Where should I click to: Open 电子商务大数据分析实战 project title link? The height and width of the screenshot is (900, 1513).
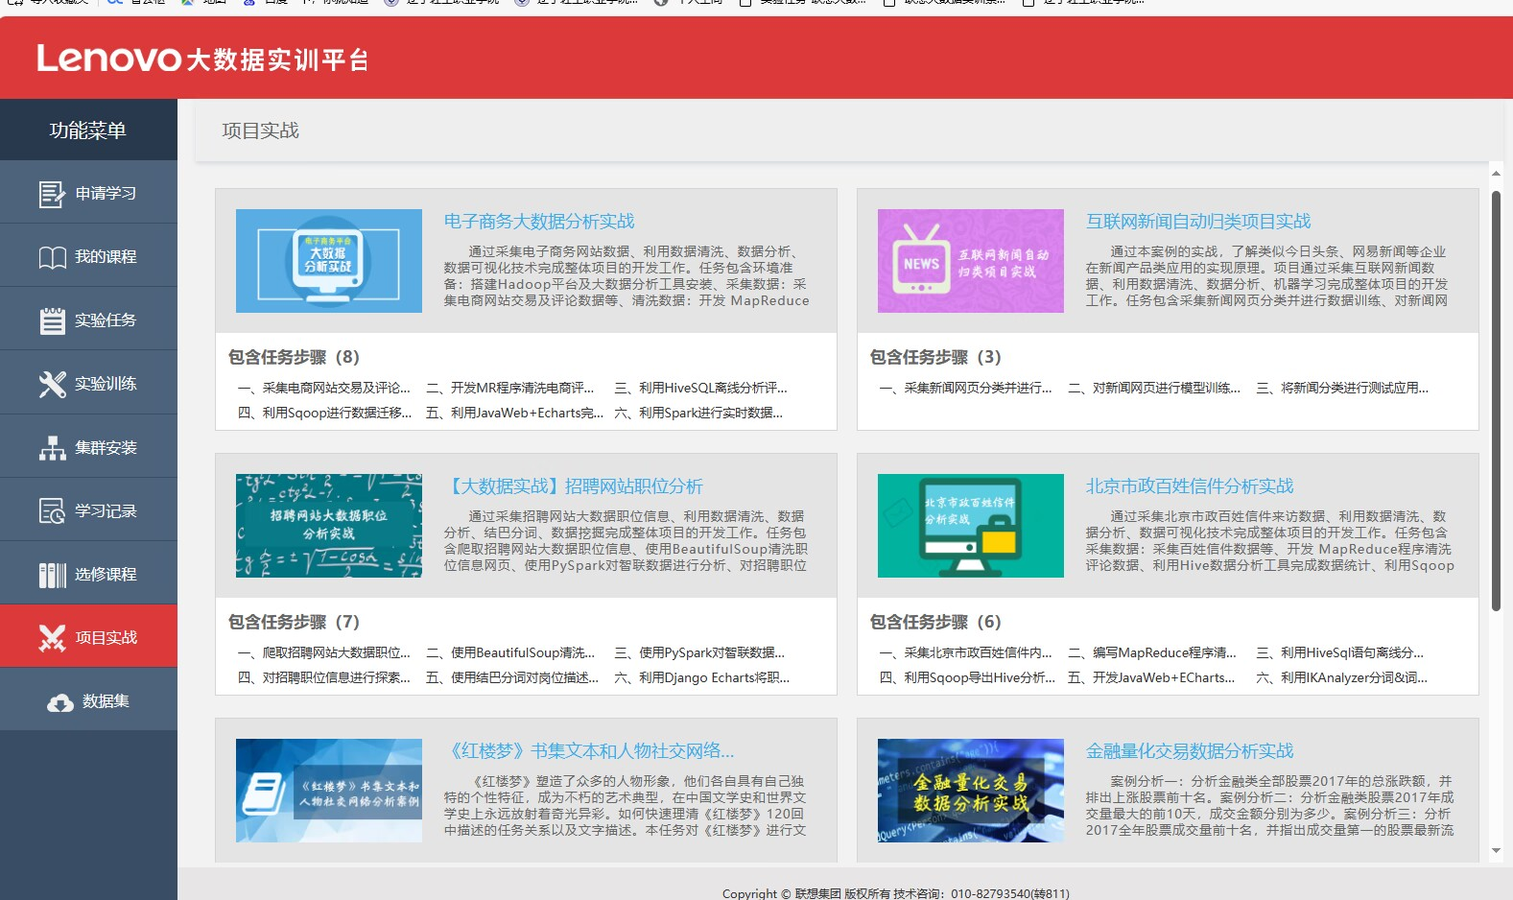pos(538,222)
